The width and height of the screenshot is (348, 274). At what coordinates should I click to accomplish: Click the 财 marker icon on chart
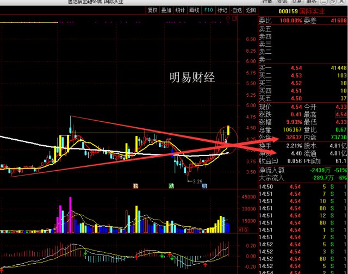coord(204,186)
